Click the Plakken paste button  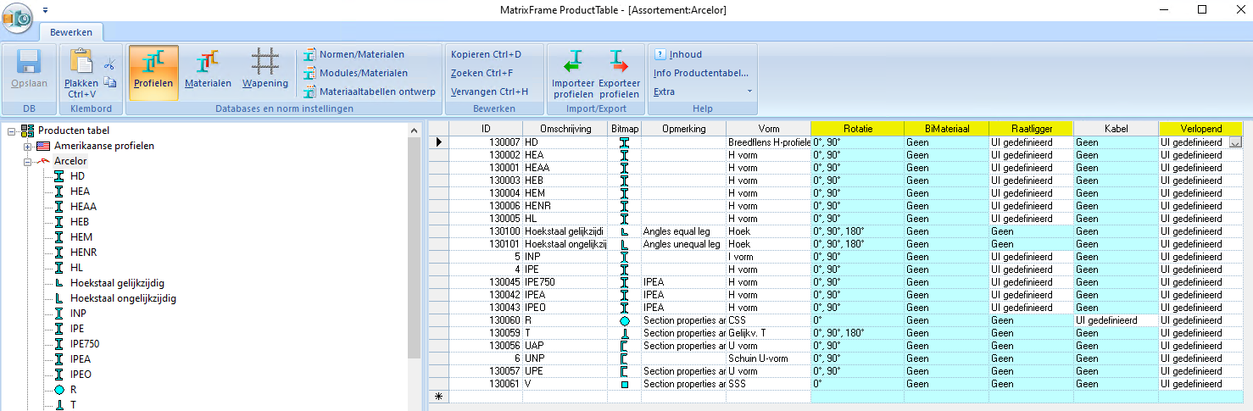81,73
